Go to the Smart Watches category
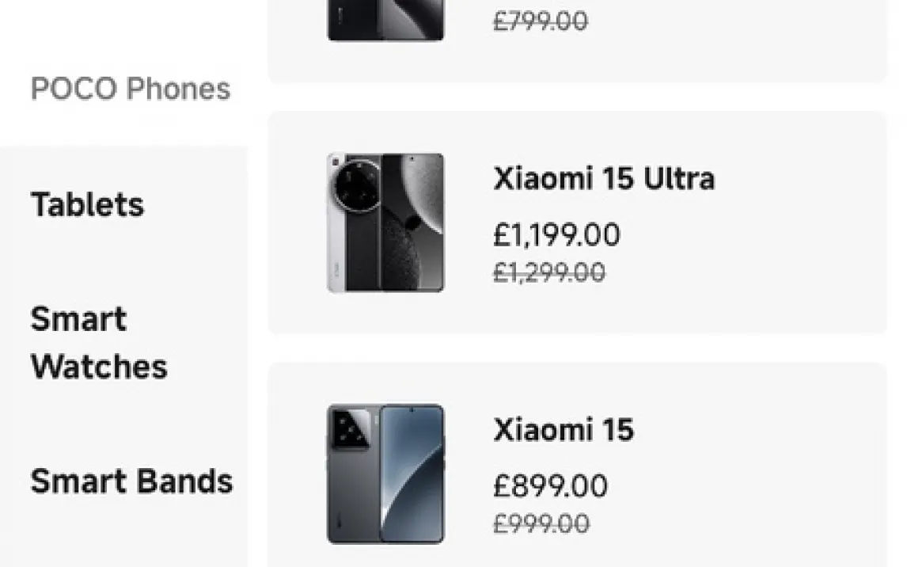The height and width of the screenshot is (567, 907). coord(99,343)
